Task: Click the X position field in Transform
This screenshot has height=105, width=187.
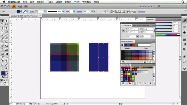Action: (x=133, y=29)
